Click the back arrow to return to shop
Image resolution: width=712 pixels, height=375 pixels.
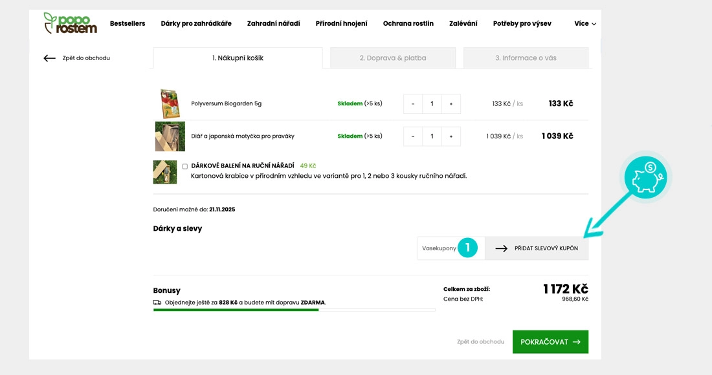[50, 58]
